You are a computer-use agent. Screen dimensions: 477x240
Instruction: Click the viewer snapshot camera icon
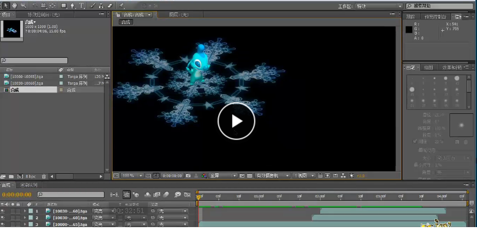click(x=188, y=176)
